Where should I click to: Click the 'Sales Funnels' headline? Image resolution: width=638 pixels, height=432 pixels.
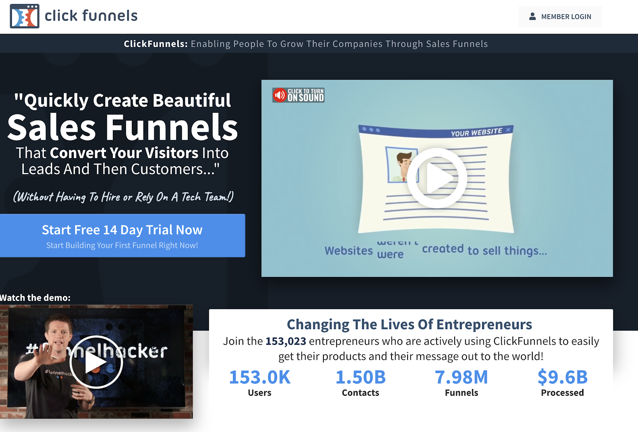click(122, 127)
